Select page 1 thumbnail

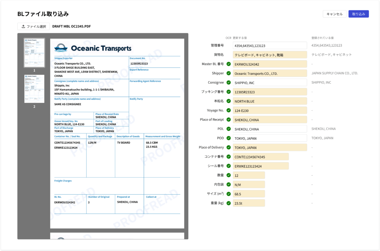pyautogui.click(x=34, y=53)
